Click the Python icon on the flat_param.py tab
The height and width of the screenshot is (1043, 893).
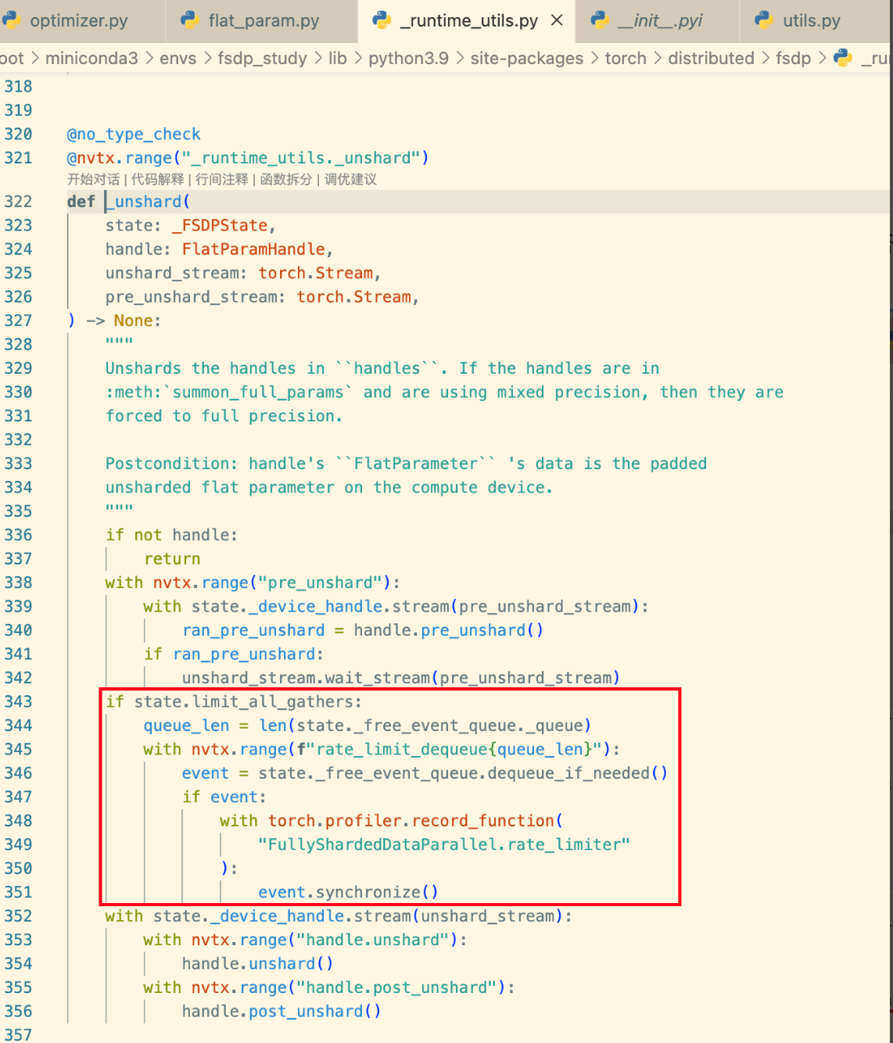click(190, 20)
